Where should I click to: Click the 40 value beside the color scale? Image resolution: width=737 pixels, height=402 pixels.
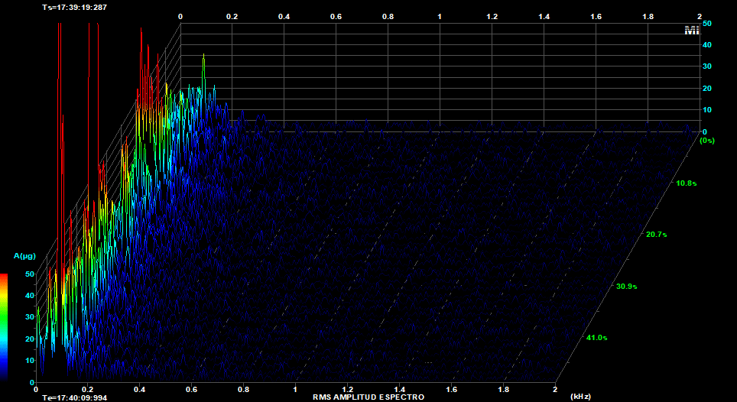coord(31,295)
